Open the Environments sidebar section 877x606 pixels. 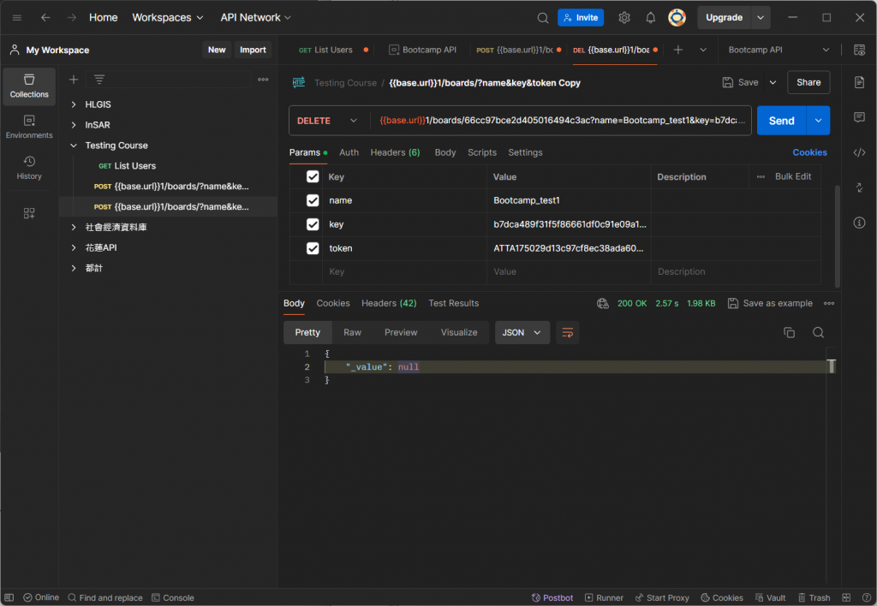coord(29,127)
